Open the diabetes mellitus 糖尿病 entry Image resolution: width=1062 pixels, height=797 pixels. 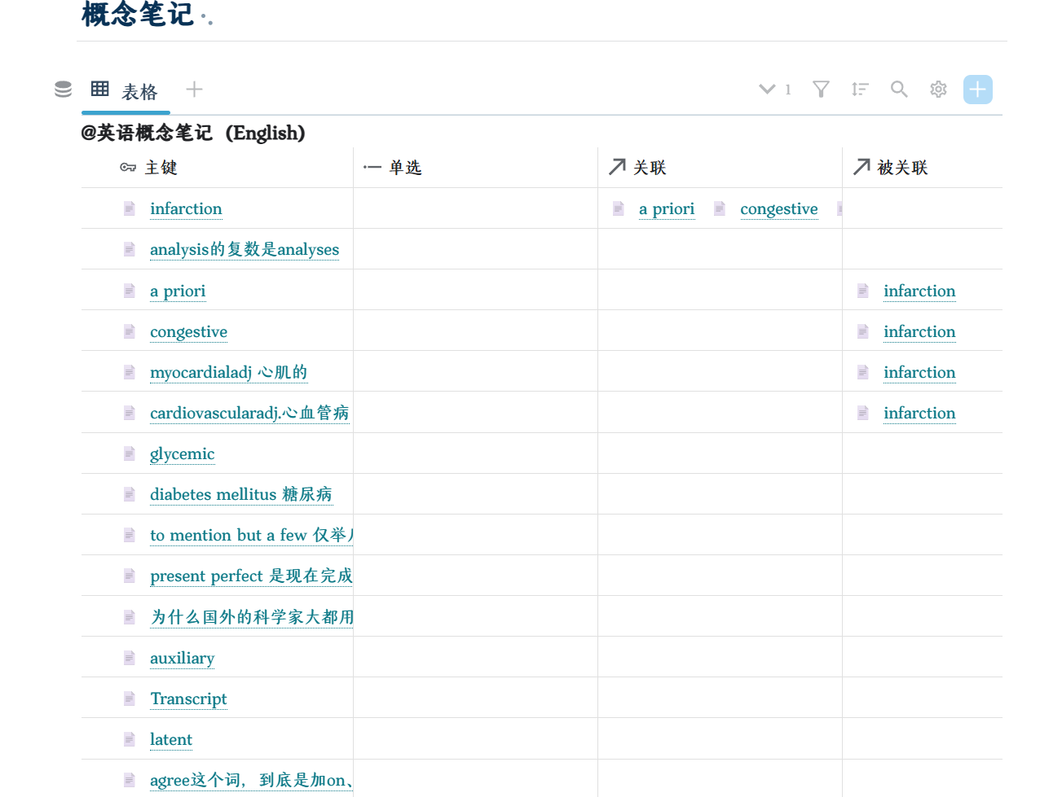coord(240,494)
